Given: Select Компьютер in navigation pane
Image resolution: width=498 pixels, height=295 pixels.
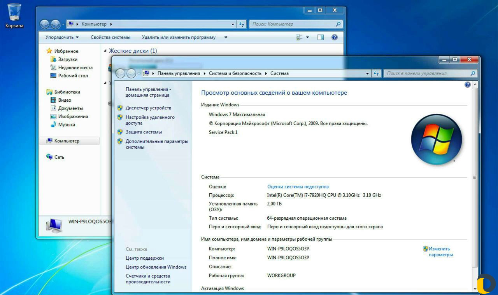Looking at the screenshot, I should point(69,141).
